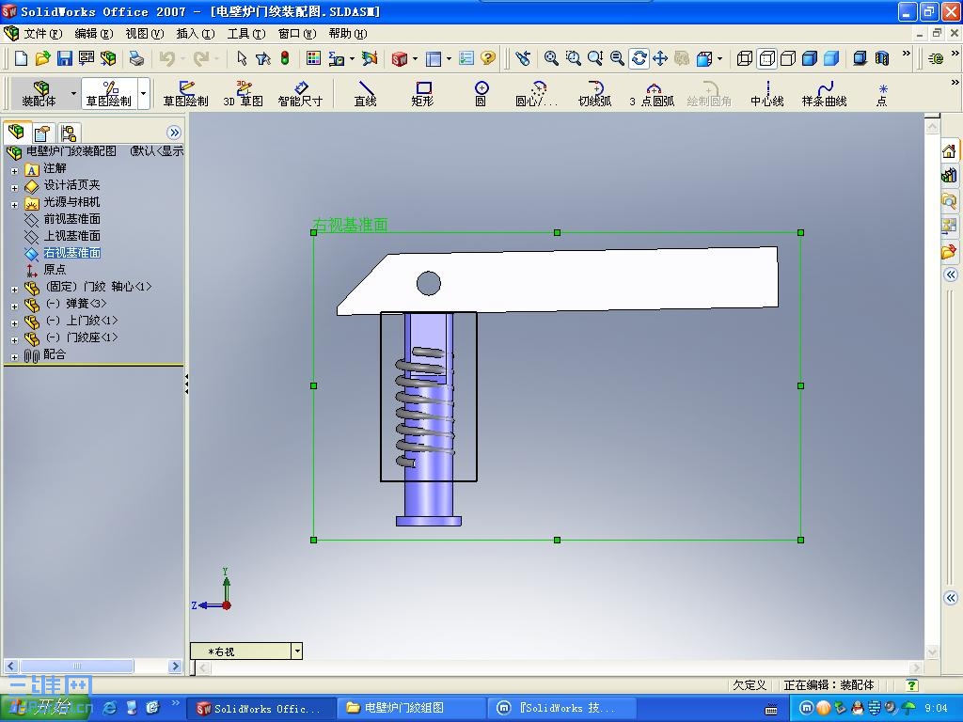
Task: Open the PropertyManager tab
Action: click(x=42, y=133)
